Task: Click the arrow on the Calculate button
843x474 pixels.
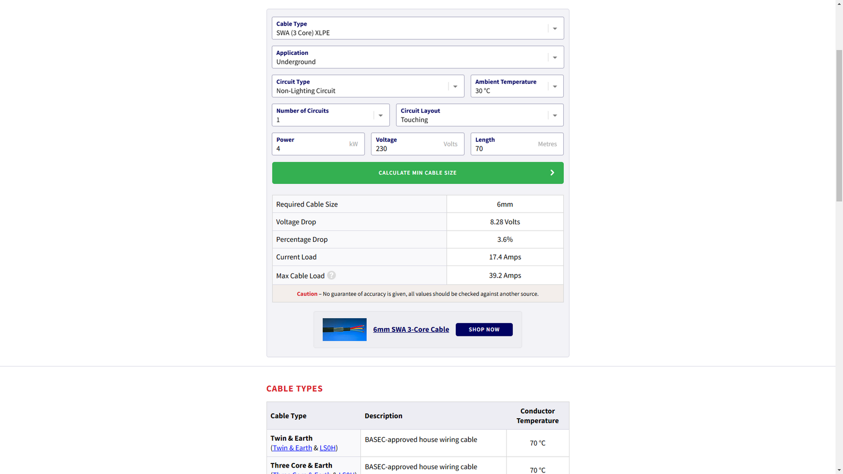Action: 552,173
